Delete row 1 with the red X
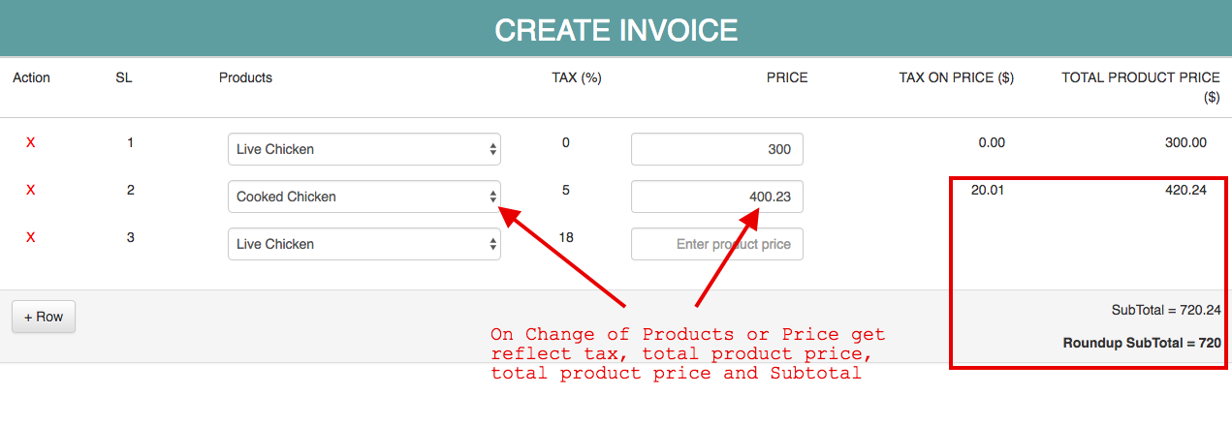The width and height of the screenshot is (1232, 425). (x=30, y=143)
